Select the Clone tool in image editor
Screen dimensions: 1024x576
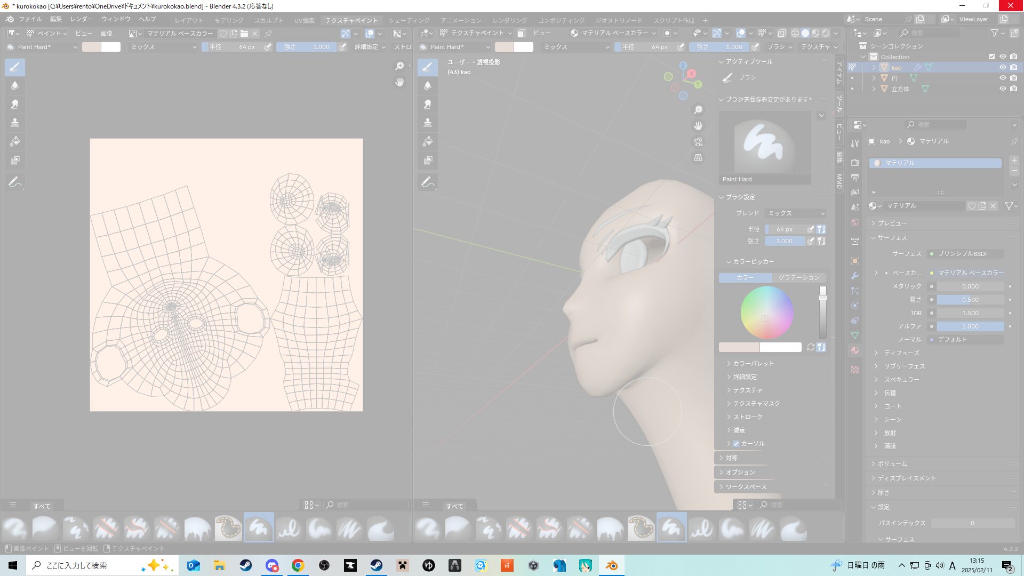15,123
